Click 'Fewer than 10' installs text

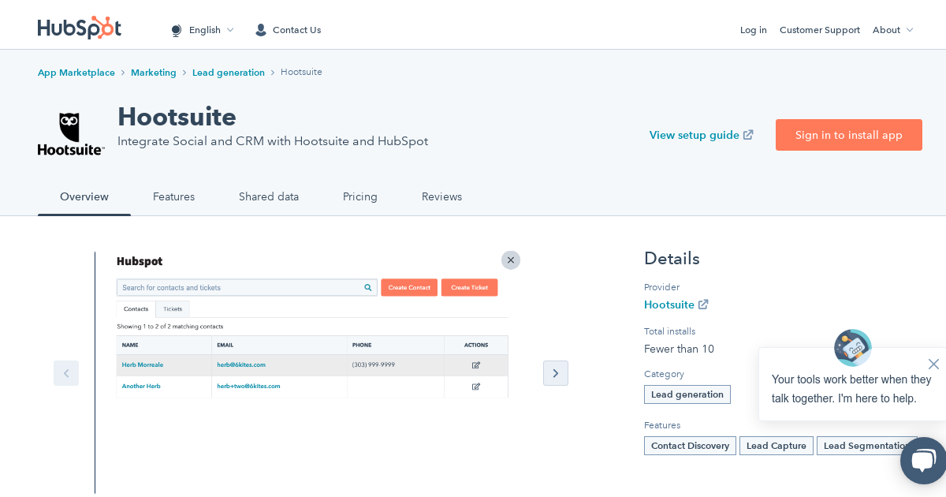click(x=679, y=349)
